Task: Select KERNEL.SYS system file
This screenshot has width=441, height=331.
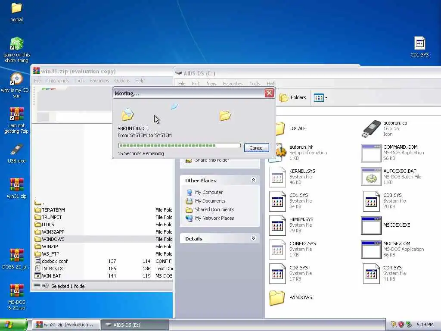Action: tap(292, 177)
